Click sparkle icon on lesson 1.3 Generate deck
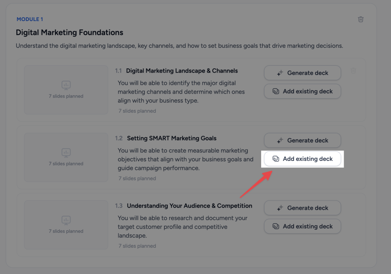 pos(280,208)
